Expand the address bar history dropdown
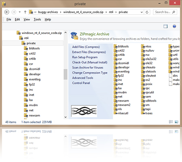 142,12
